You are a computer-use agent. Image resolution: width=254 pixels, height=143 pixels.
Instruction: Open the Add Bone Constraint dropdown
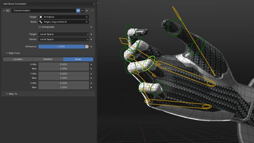(48, 4)
